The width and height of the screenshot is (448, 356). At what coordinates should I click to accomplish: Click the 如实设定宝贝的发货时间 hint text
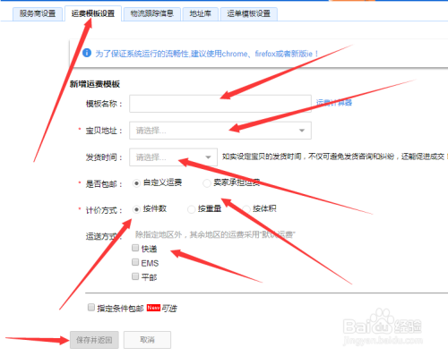tap(334, 157)
